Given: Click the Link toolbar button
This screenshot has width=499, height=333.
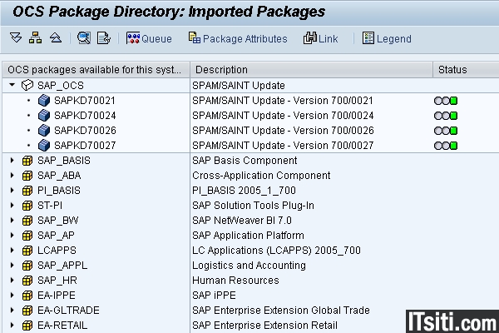Looking at the screenshot, I should click(x=321, y=38).
